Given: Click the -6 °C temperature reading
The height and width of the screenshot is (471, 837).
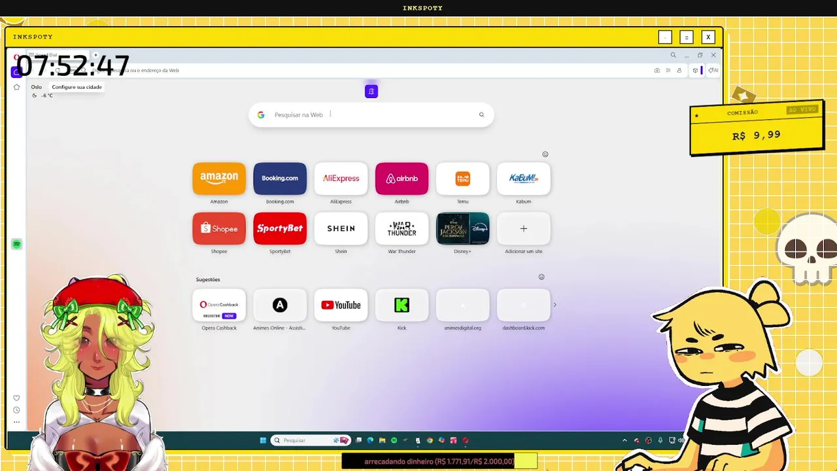Looking at the screenshot, I should (x=47, y=96).
